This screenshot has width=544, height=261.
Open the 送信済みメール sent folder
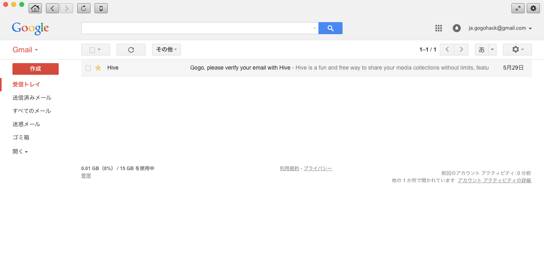(x=32, y=98)
